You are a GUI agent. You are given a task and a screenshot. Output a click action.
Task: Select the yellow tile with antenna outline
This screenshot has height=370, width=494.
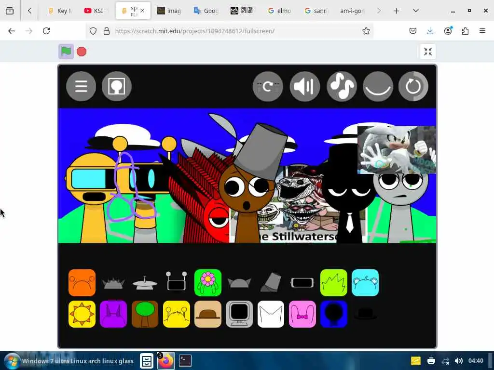(x=177, y=314)
